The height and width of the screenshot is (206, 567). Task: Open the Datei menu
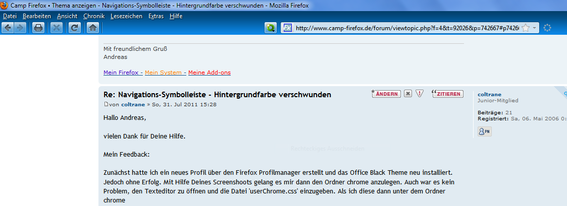pyautogui.click(x=10, y=16)
